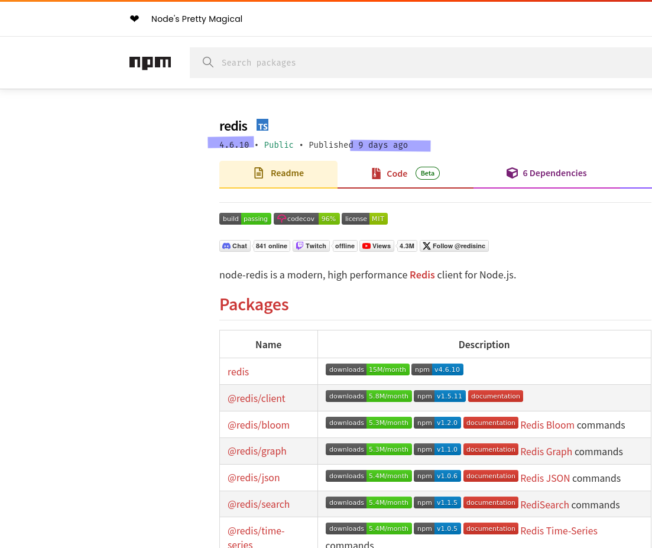Open the @redis/bloom documentation badge
Viewport: 652px width, 548px height.
491,423
